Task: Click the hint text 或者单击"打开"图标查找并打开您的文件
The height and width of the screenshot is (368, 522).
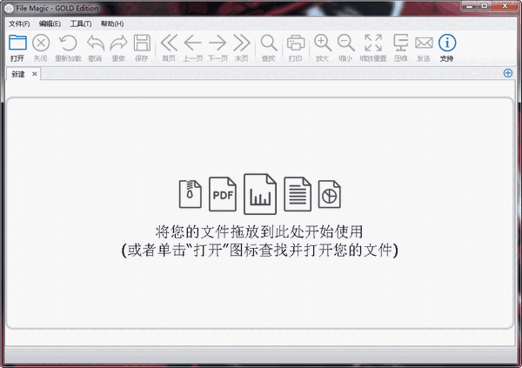Action: (260, 250)
